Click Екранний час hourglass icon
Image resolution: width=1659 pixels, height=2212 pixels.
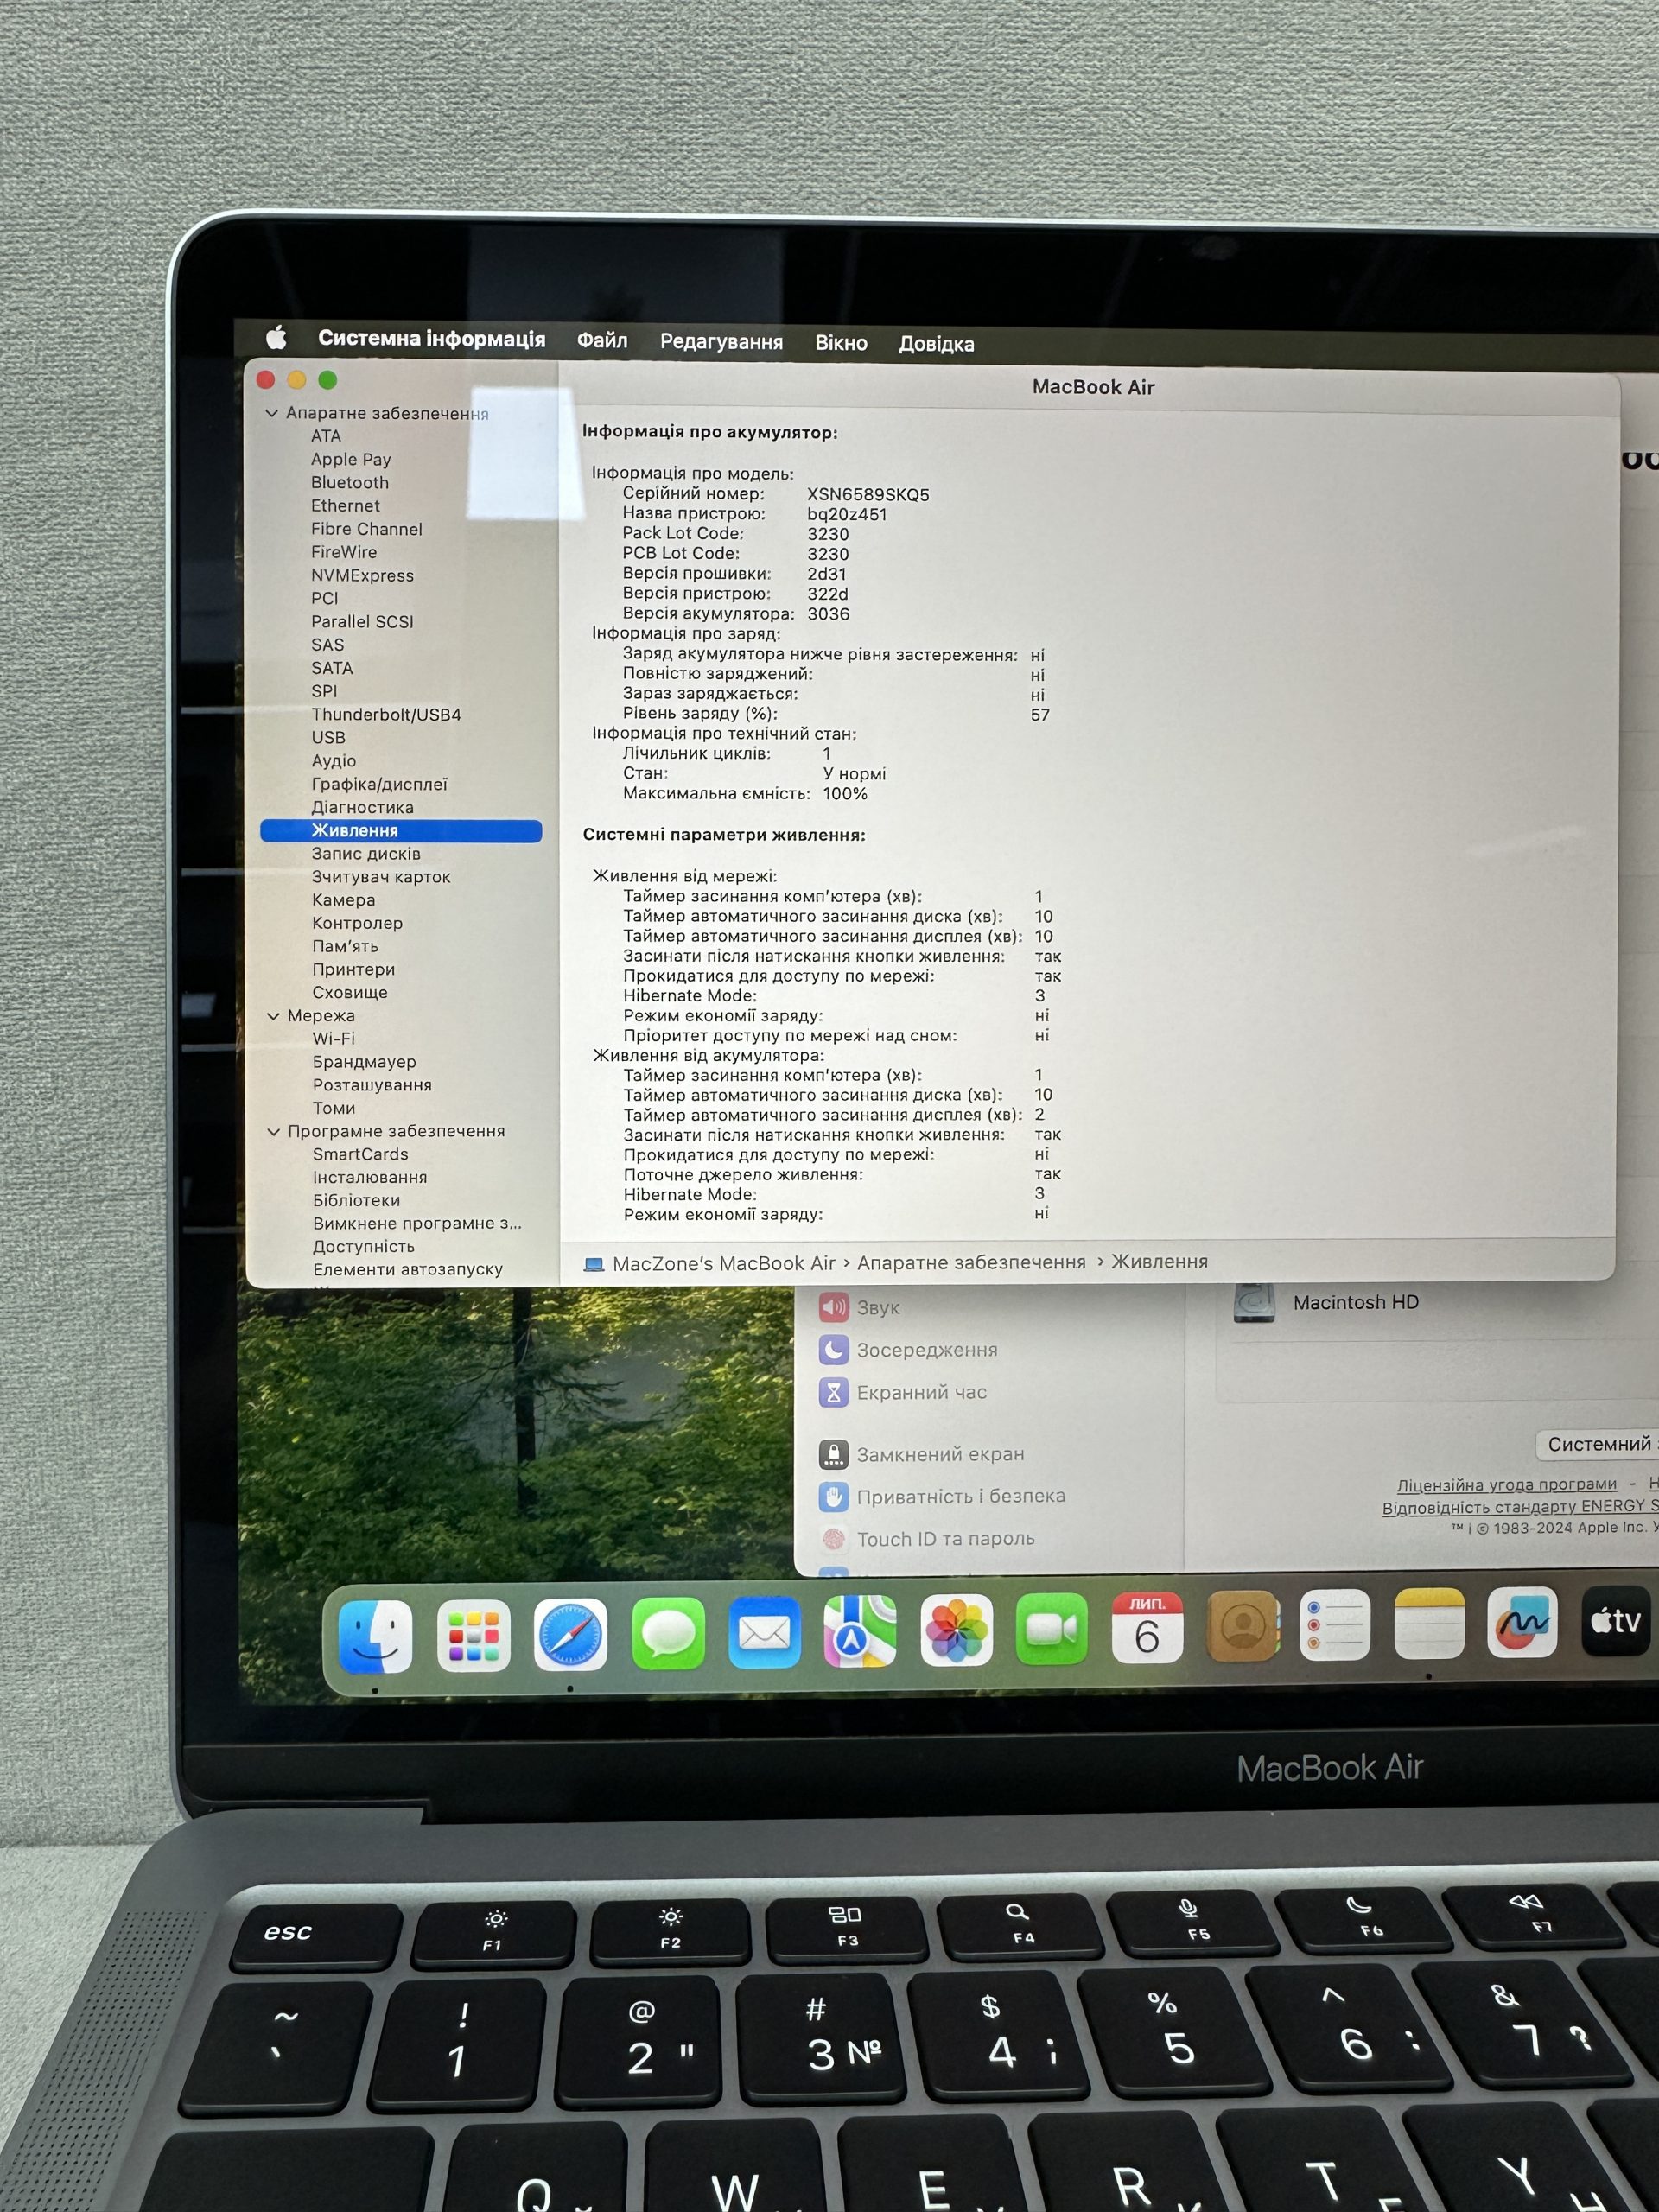click(x=834, y=1392)
